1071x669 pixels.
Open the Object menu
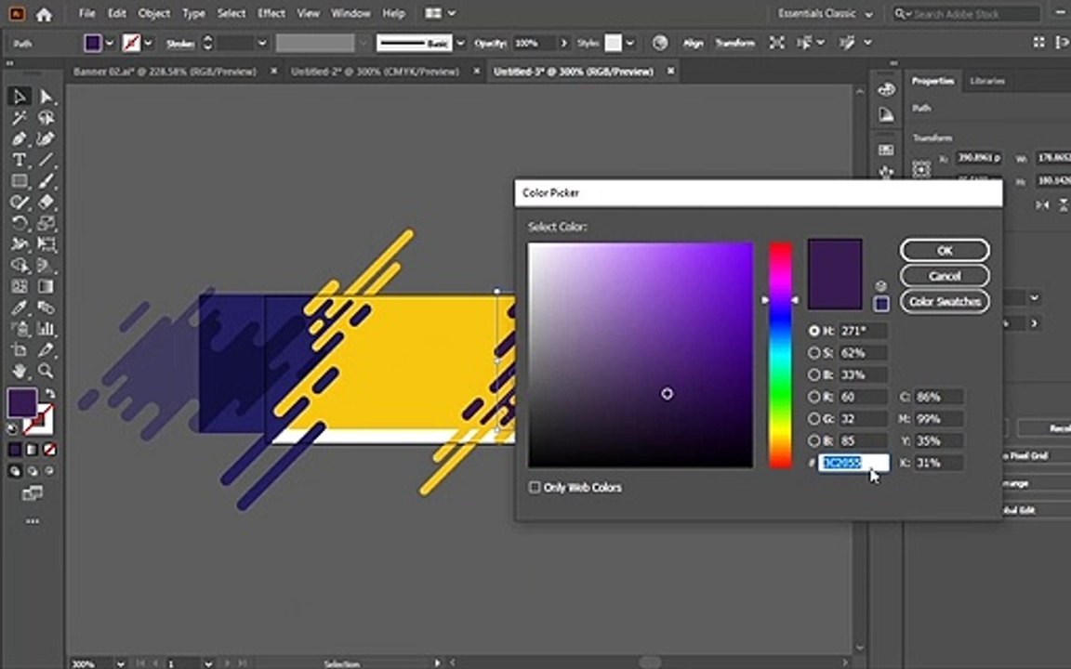tap(153, 14)
